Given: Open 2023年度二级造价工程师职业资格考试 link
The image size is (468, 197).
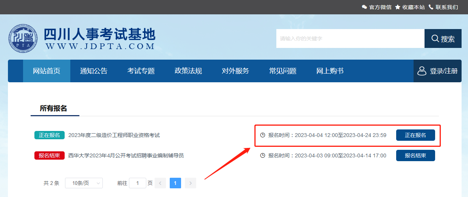Looking at the screenshot, I should 114,135.
